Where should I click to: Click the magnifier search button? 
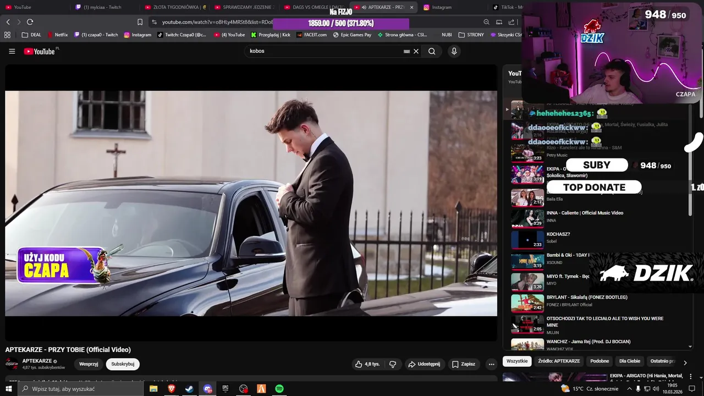432,51
